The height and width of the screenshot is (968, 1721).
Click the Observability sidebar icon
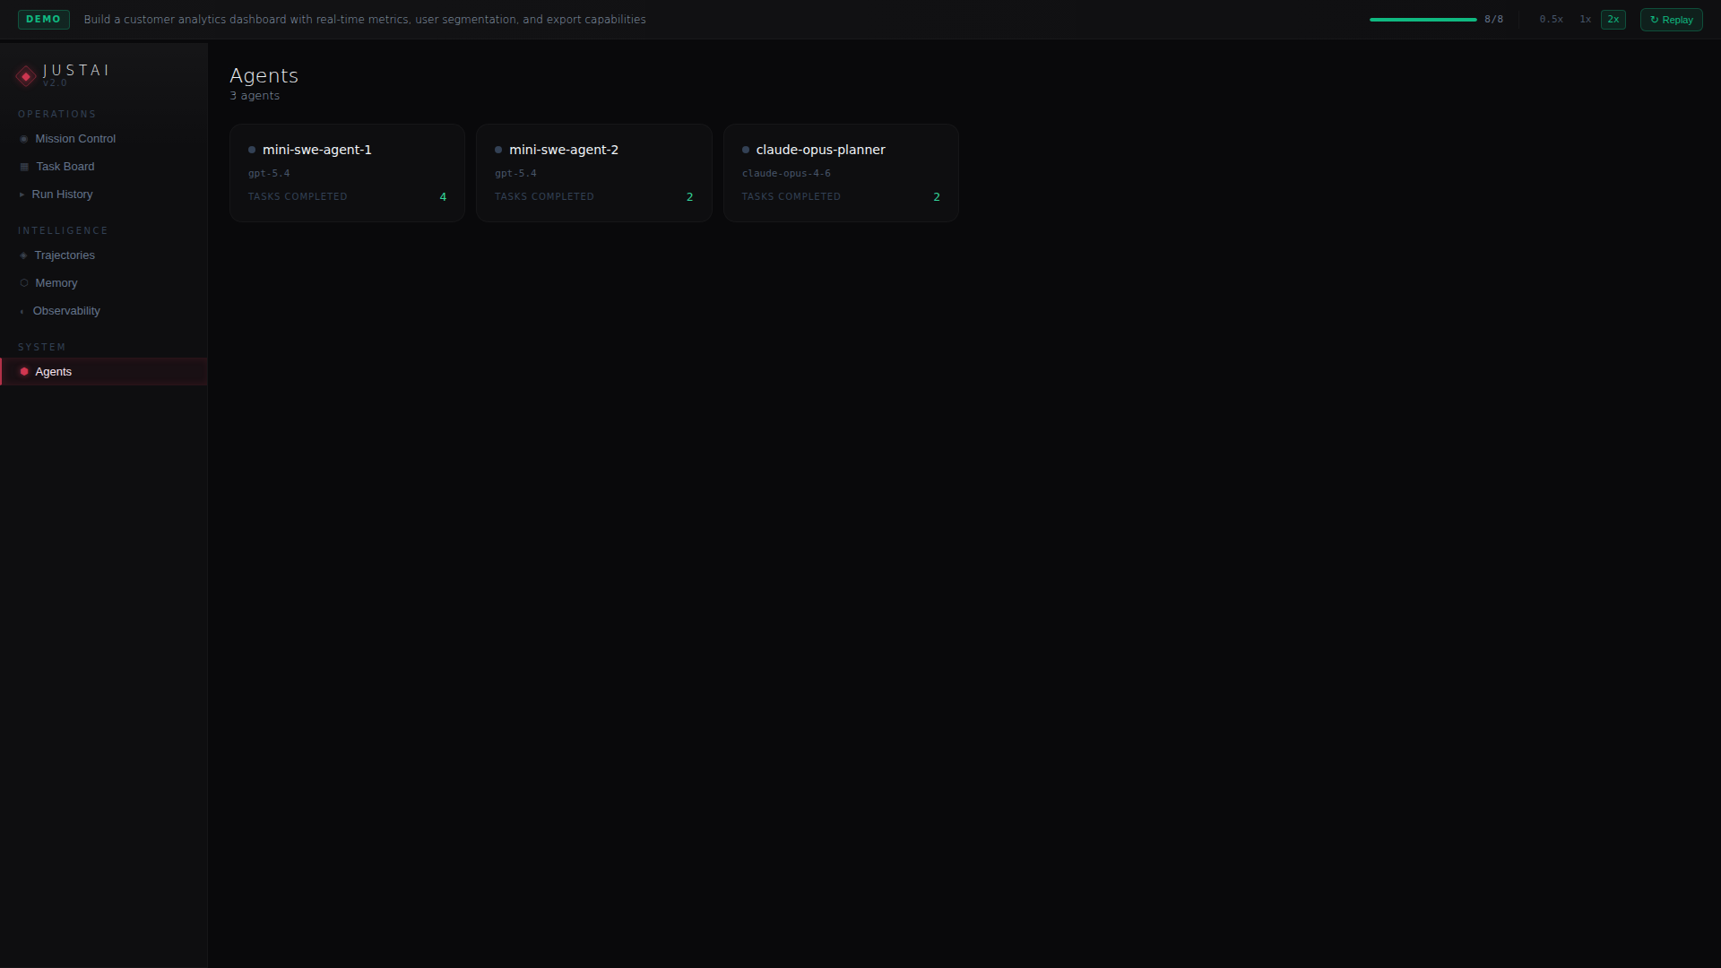(22, 311)
